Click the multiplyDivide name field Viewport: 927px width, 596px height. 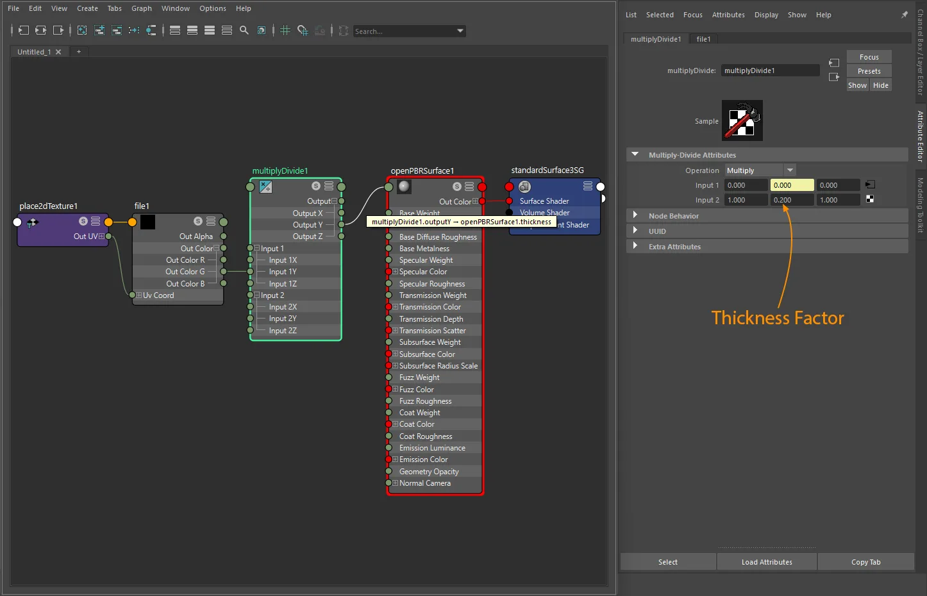(770, 70)
